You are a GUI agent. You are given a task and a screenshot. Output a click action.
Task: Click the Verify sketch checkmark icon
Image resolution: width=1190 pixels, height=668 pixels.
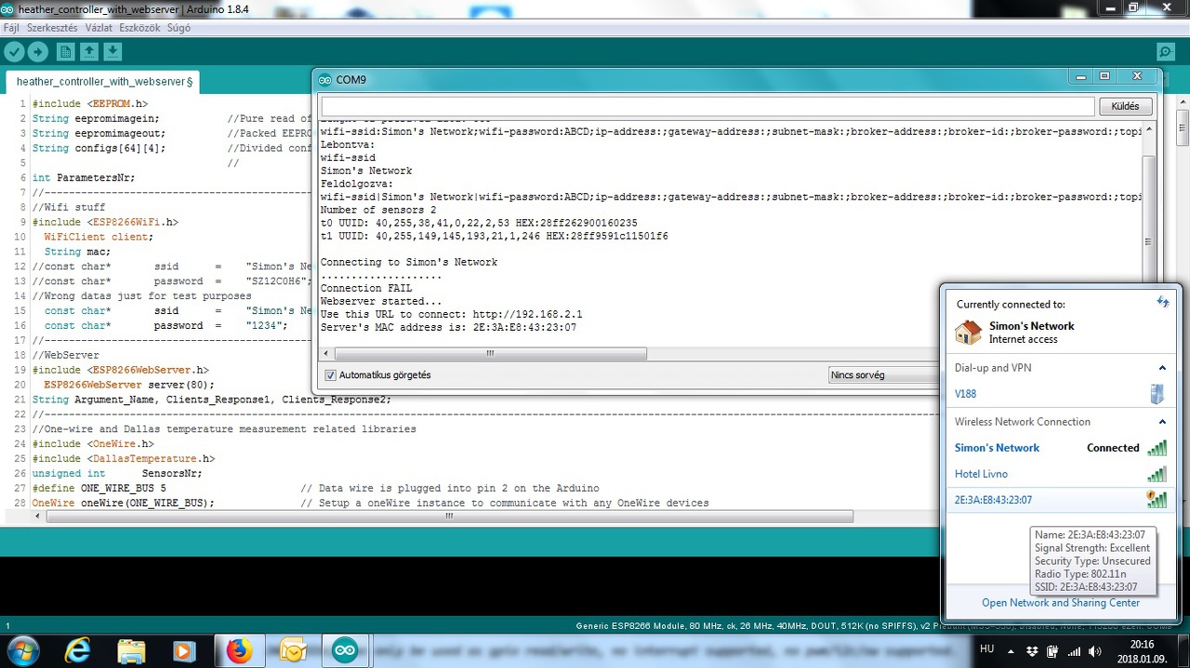tap(15, 52)
